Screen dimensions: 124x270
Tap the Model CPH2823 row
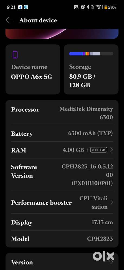point(62,239)
